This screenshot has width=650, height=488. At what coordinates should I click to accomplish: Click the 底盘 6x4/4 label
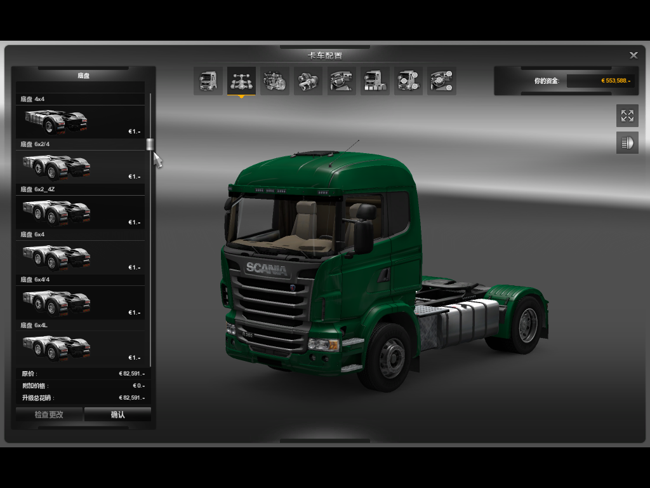tap(35, 280)
